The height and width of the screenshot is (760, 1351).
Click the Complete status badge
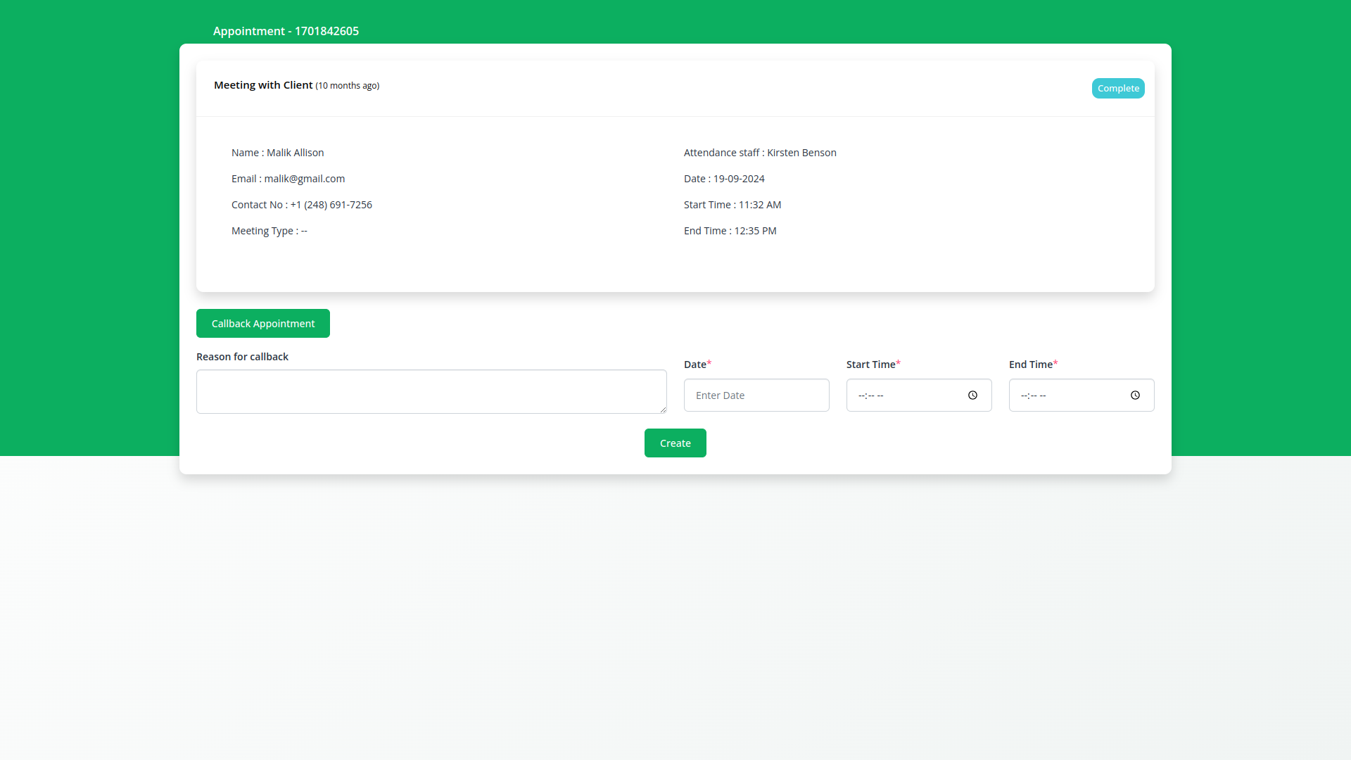[1117, 89]
